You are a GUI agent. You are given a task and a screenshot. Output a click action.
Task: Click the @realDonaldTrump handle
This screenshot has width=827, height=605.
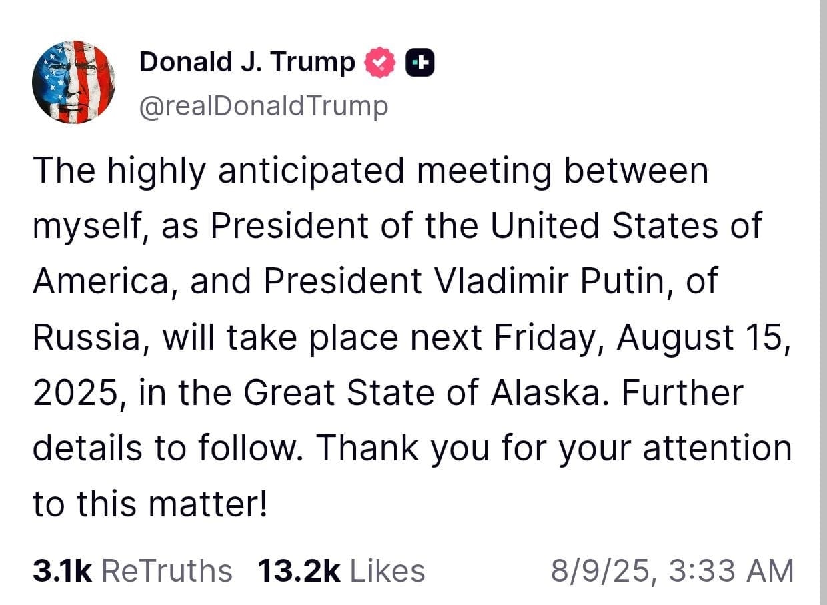(x=263, y=105)
